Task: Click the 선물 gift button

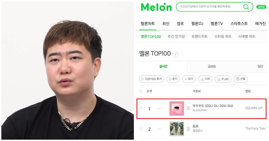Action: 241,79
